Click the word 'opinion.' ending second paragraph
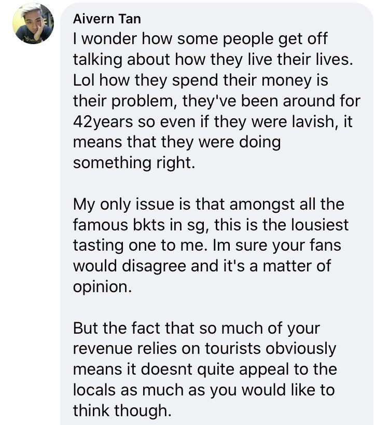389x425 pixels. coord(102,287)
